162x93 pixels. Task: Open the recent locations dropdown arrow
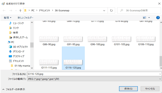[x=16, y=11]
